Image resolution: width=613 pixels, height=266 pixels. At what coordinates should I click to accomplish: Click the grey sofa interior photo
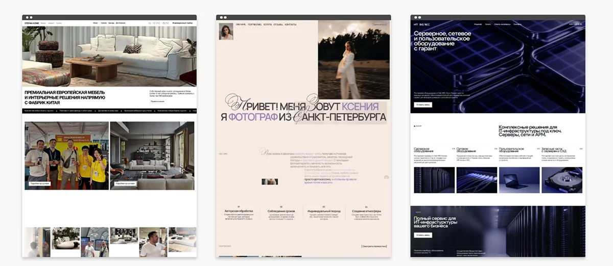pyautogui.click(x=152, y=155)
